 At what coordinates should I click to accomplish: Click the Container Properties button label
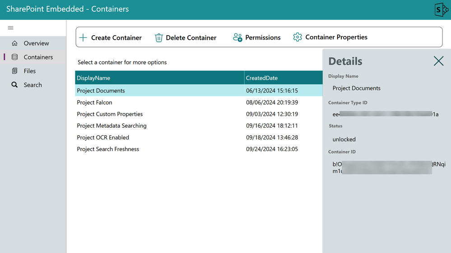point(336,37)
